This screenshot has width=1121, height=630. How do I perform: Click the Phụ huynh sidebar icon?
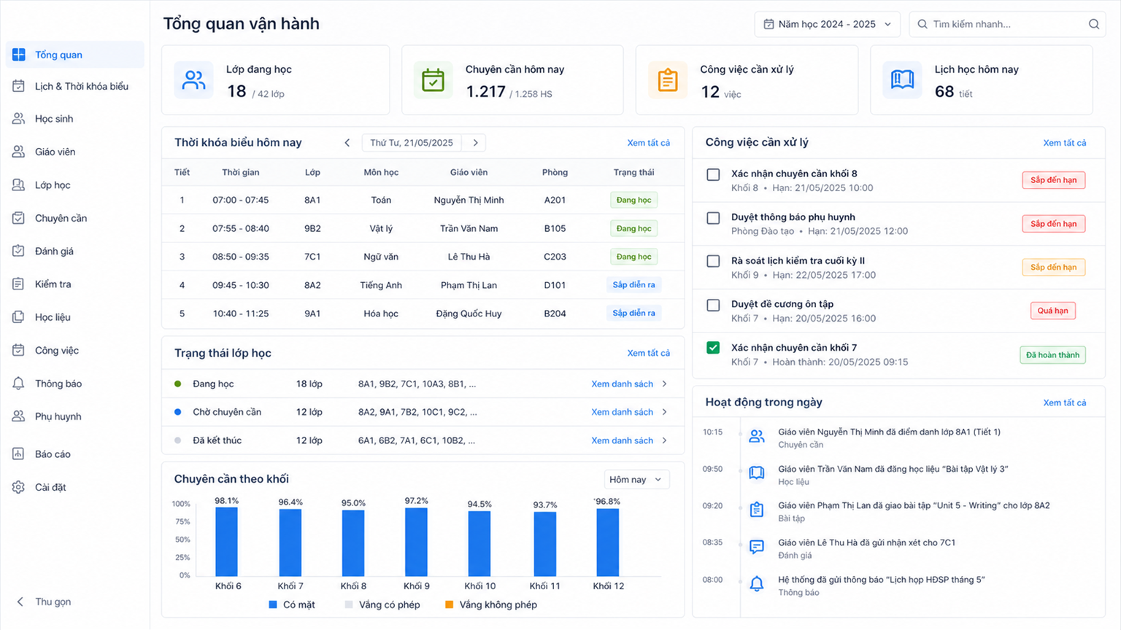[x=19, y=416]
